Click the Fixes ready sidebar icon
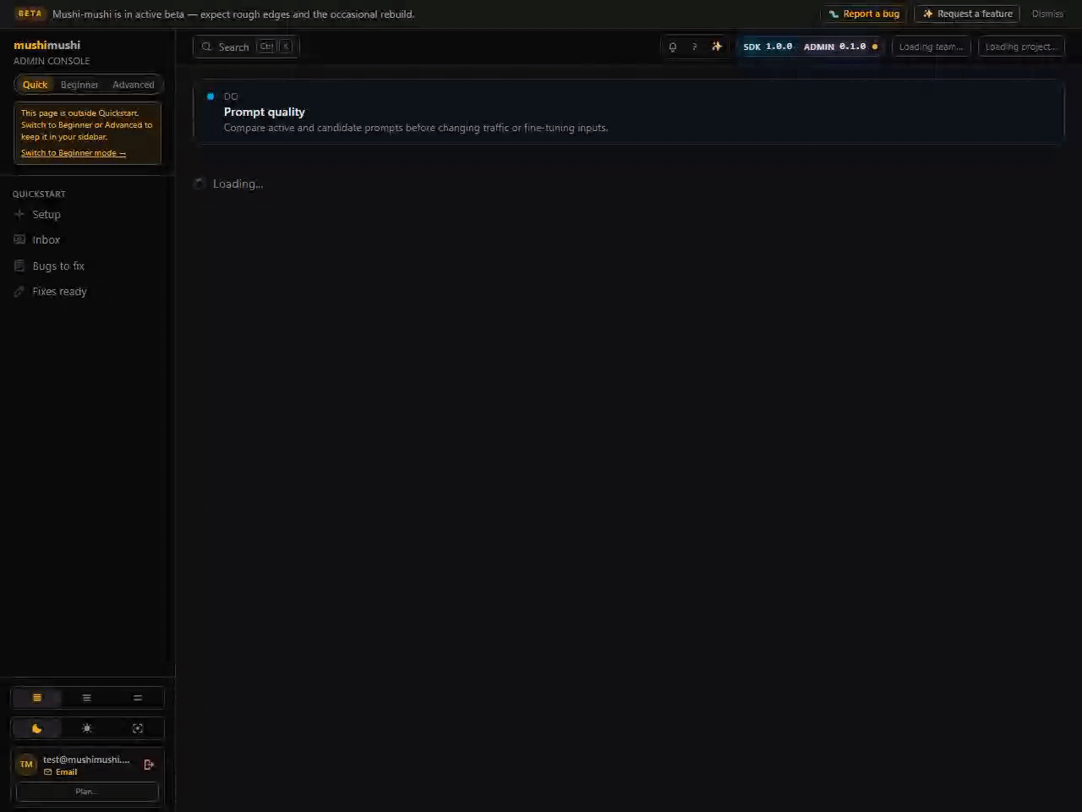The width and height of the screenshot is (1082, 812). (x=19, y=291)
